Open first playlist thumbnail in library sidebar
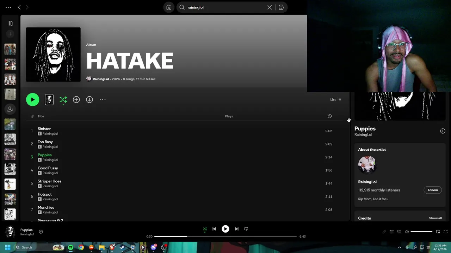 pyautogui.click(x=10, y=49)
